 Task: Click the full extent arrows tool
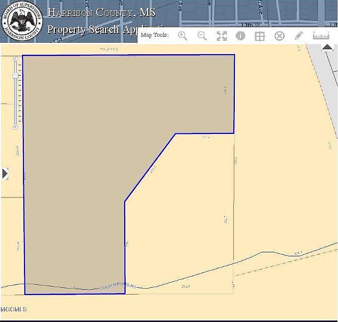point(222,36)
